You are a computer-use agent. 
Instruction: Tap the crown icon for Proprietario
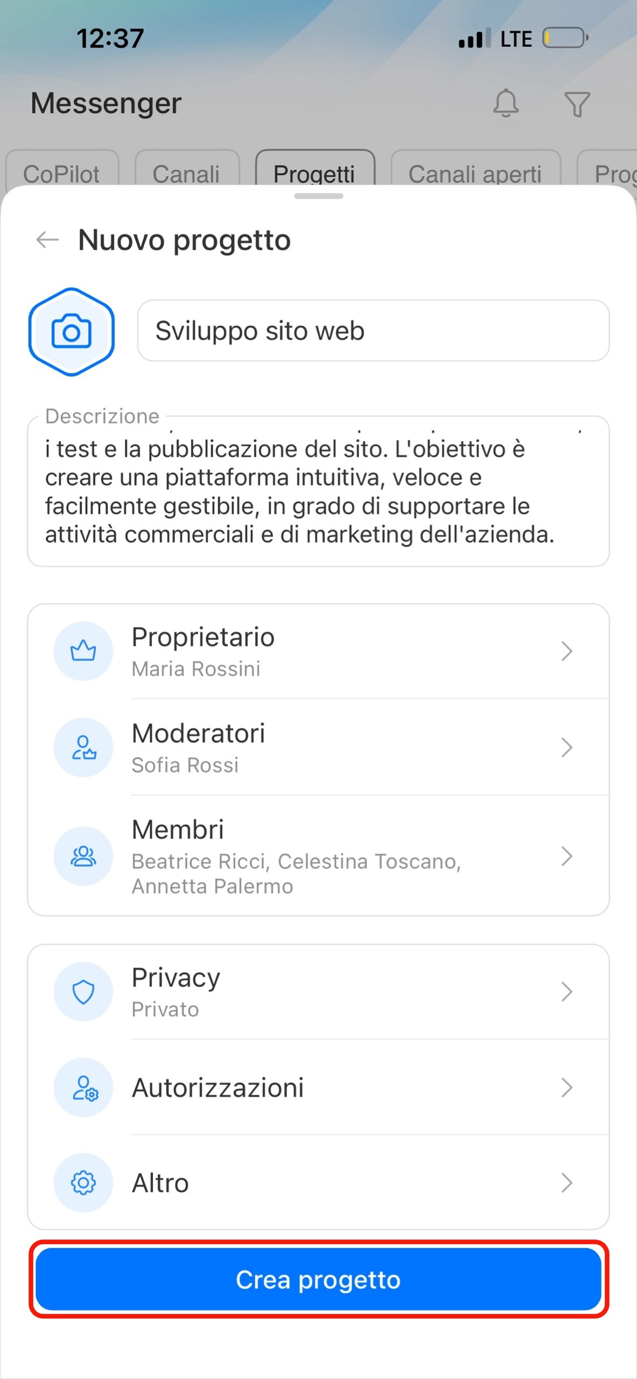tap(83, 651)
